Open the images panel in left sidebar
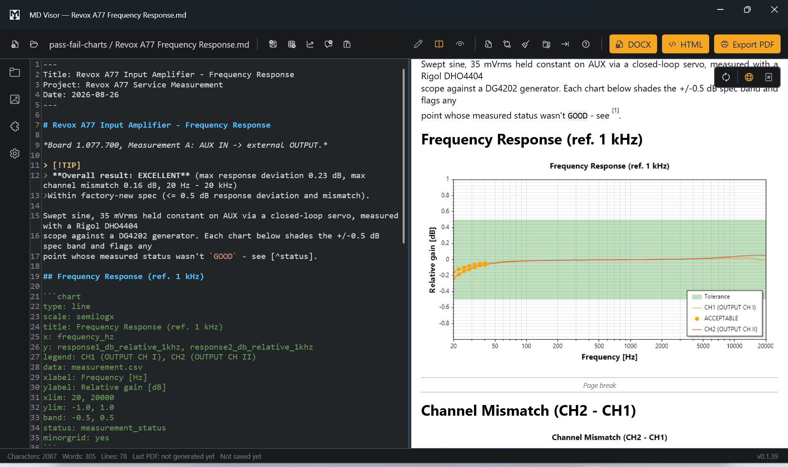 coord(15,99)
